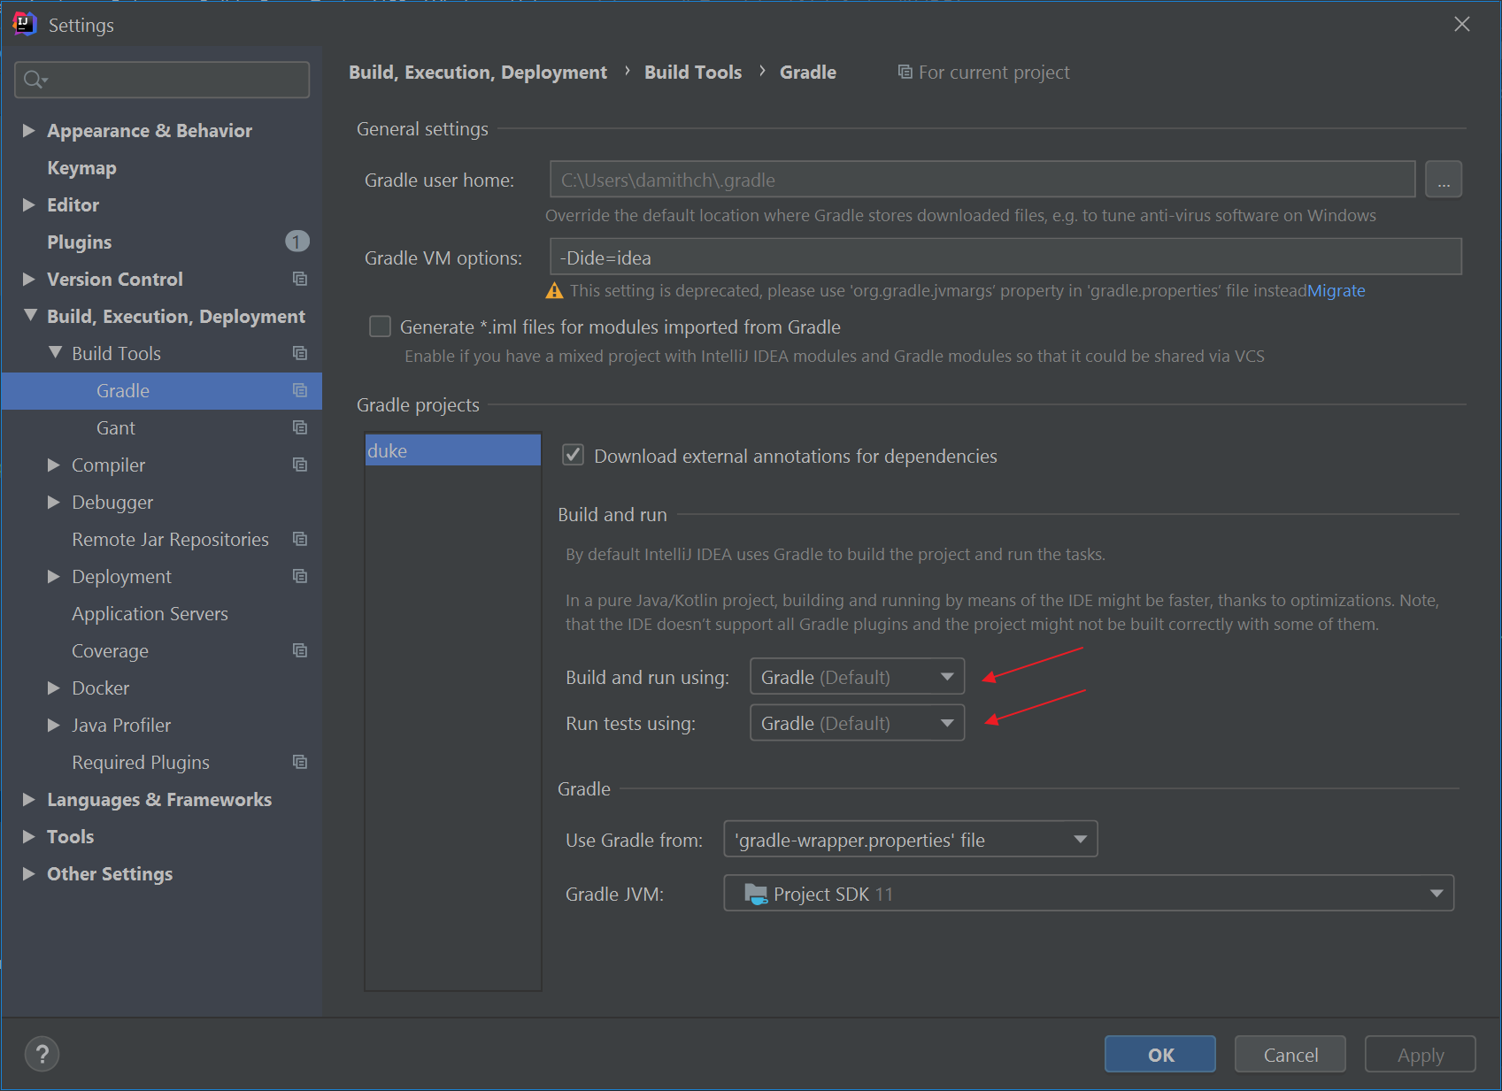The image size is (1502, 1091).
Task: Open the 'Build and run using' dropdown
Action: 855,676
